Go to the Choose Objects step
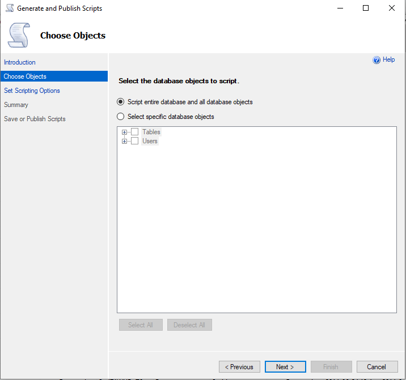The width and height of the screenshot is (406, 380). [26, 76]
